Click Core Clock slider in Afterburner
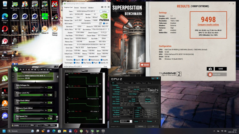Image resolution: width=239 pixels, height=134 pixels. click(32, 103)
